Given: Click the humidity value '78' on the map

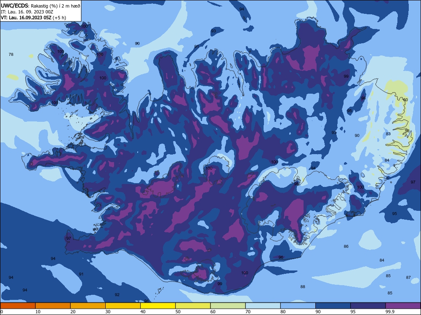Looking at the screenshot, I should coord(11,54).
